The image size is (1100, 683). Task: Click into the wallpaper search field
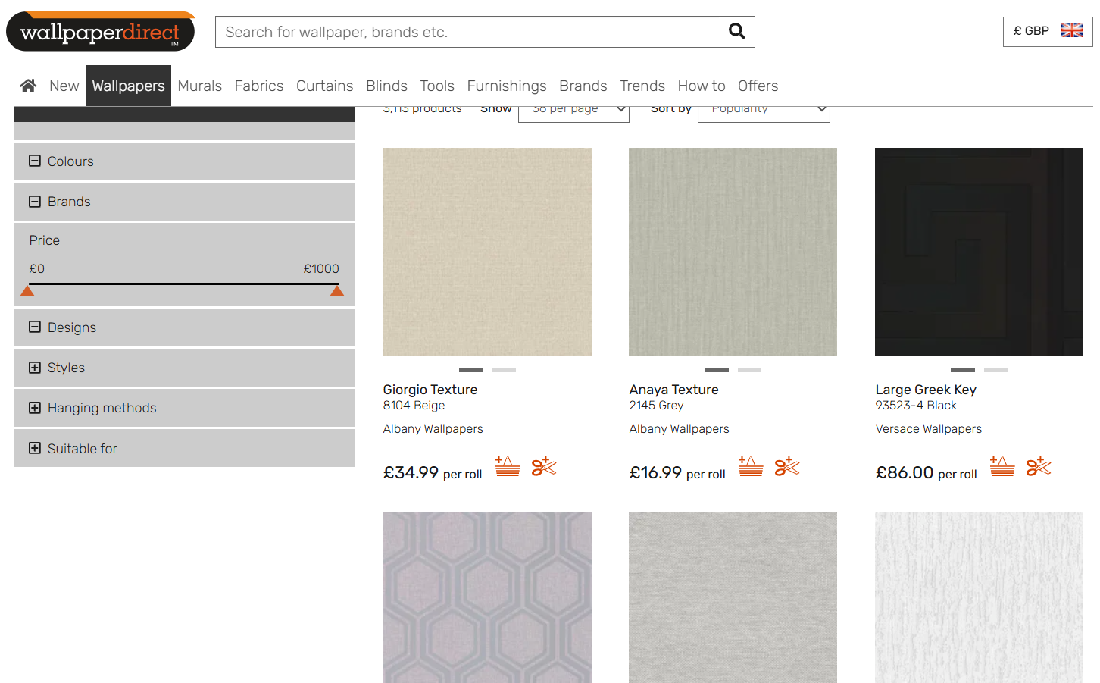(470, 32)
